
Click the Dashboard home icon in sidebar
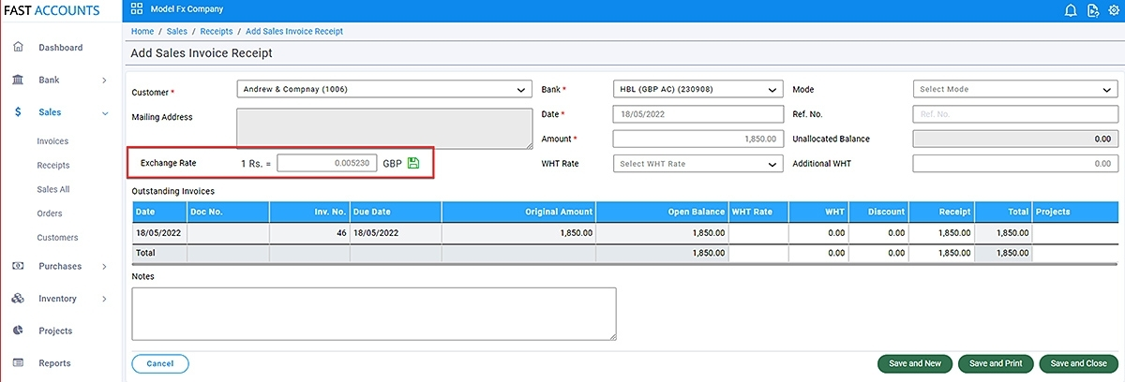18,47
